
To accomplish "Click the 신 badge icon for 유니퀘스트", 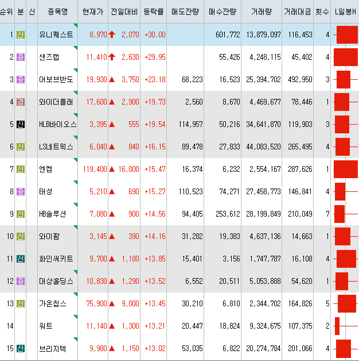I will [21, 34].
